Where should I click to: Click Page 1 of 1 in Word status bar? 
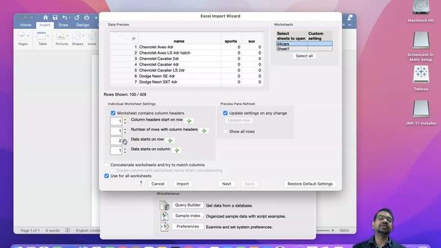[30, 230]
